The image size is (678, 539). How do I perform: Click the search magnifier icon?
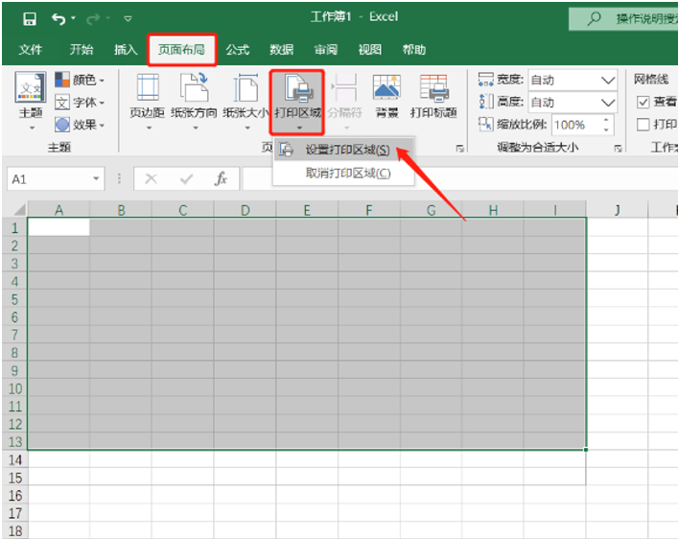[x=595, y=18]
